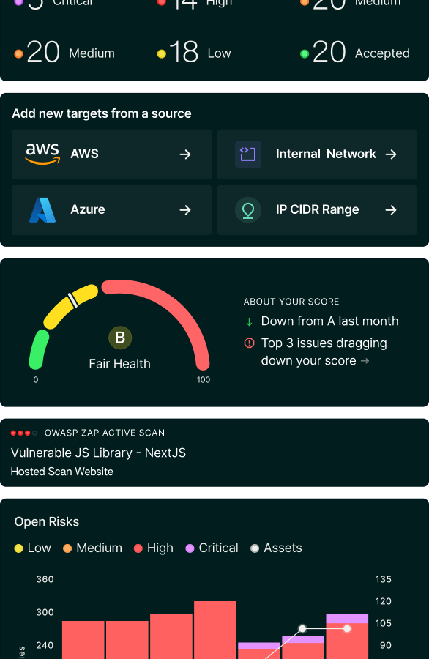Screen dimensions: 429x659
Task: Open the AWS target source
Action: [x=111, y=154]
